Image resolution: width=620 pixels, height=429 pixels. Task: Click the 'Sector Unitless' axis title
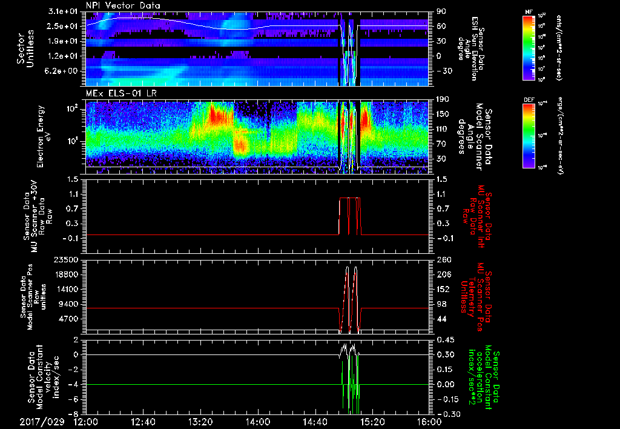(25, 48)
